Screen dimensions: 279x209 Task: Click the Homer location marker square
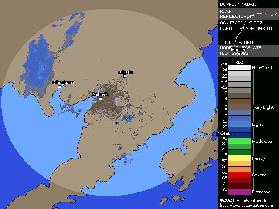(x=238, y=54)
